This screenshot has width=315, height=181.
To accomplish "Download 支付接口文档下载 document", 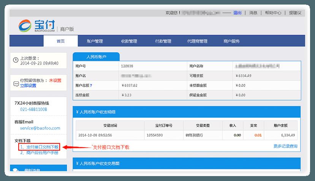I will (x=40, y=147).
